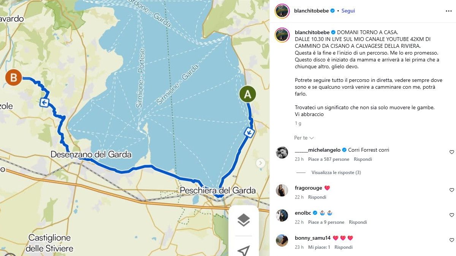Click the map layers icon

coord(244,220)
